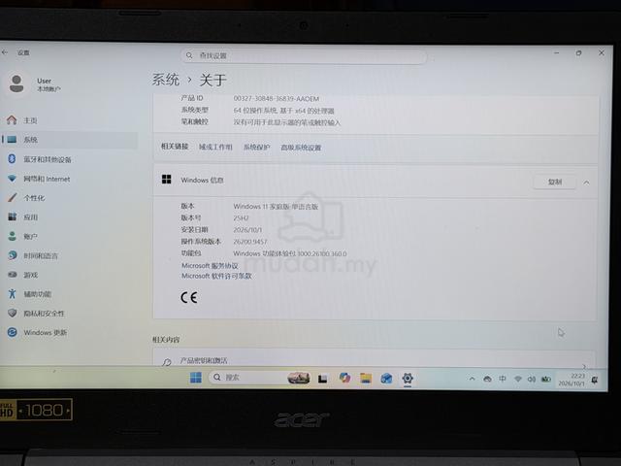The width and height of the screenshot is (621, 466).
Task: Select the version value 25H2
Action: [241, 217]
